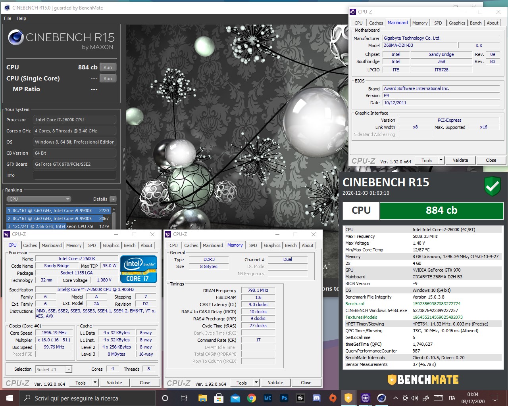Open Lightroom Classic from taskbar
The image size is (508, 406).
pyautogui.click(x=267, y=398)
